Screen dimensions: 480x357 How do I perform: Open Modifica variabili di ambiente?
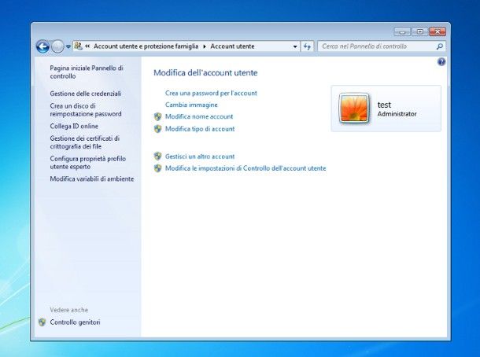pos(92,178)
